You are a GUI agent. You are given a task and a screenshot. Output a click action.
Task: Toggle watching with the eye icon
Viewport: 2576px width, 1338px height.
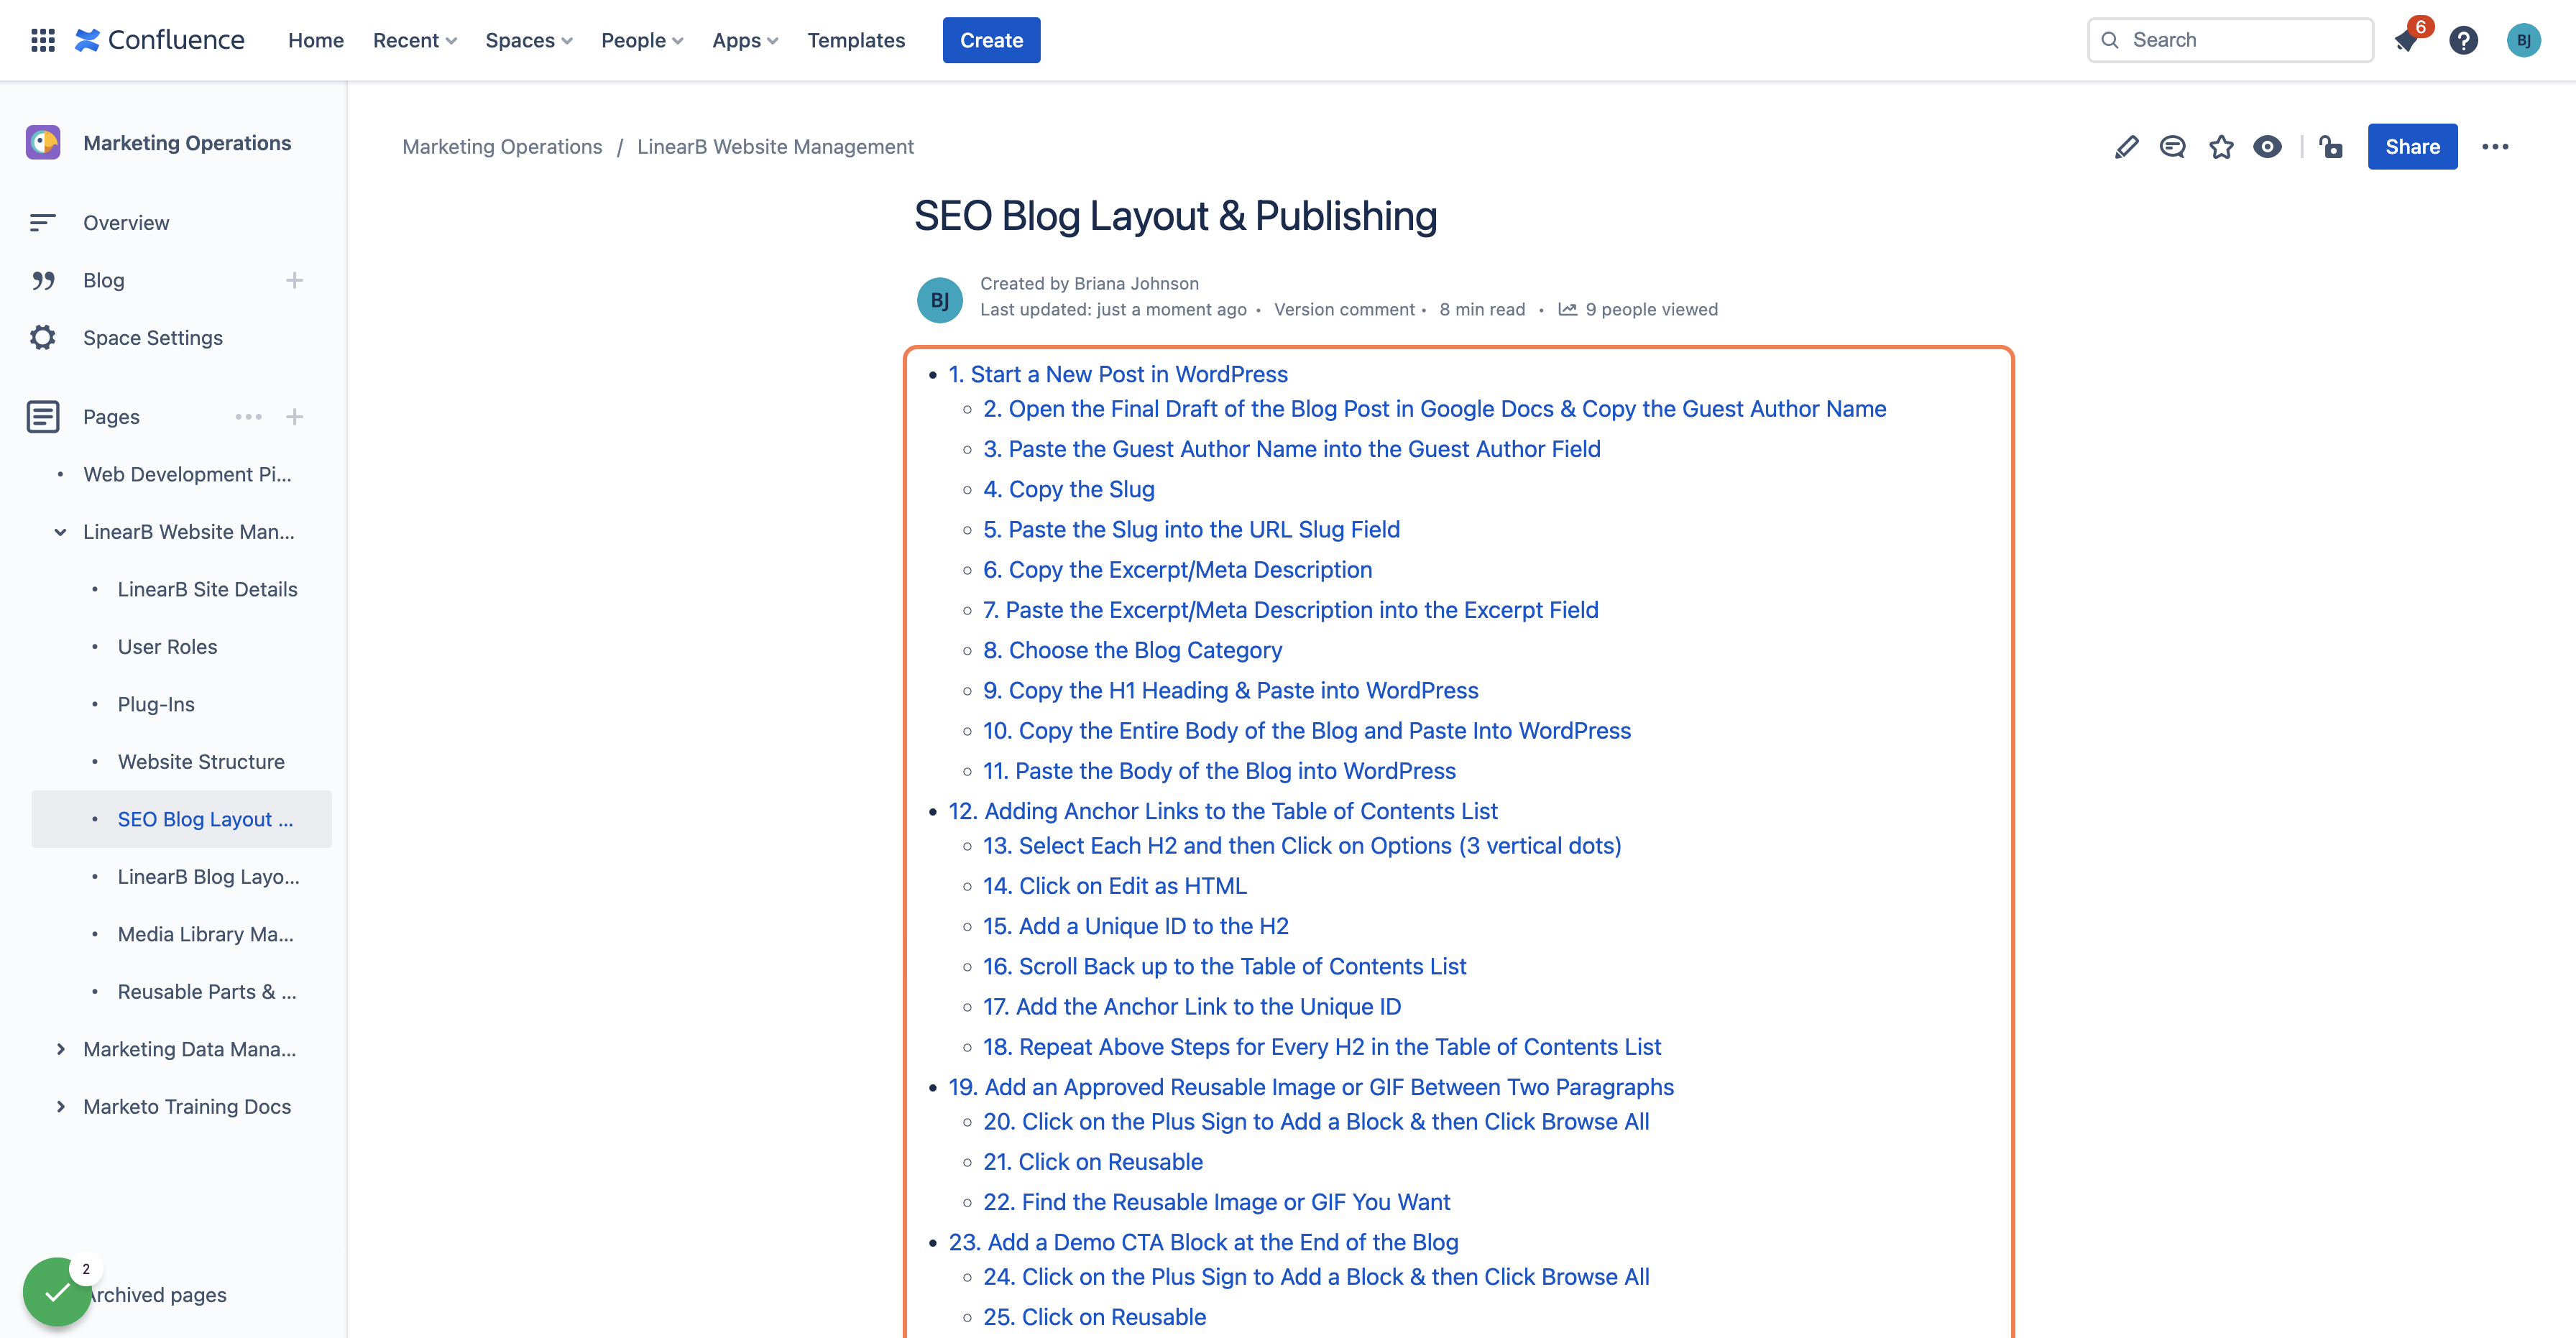(2267, 147)
